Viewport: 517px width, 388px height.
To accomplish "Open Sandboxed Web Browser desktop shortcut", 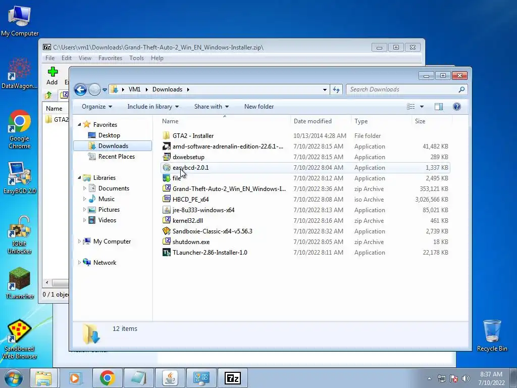I will pos(20,339).
